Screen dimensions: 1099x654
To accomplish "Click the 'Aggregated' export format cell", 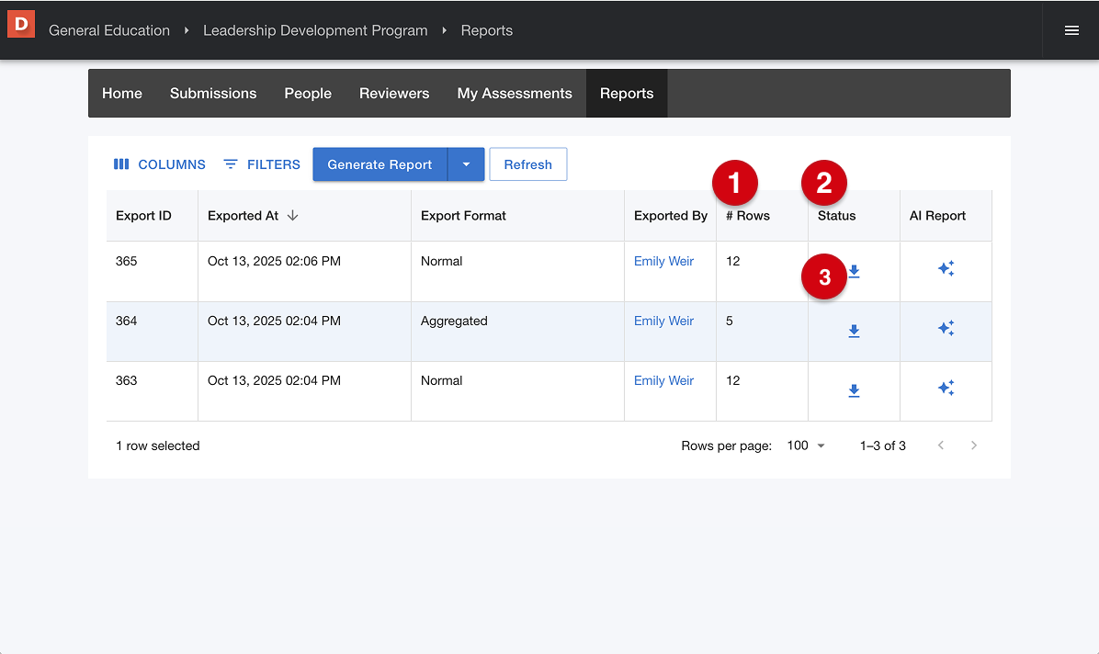I will tap(517, 332).
